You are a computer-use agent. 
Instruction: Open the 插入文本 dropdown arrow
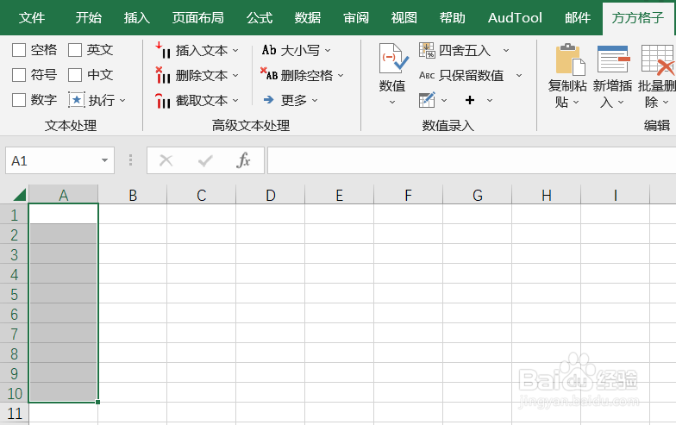pyautogui.click(x=235, y=50)
